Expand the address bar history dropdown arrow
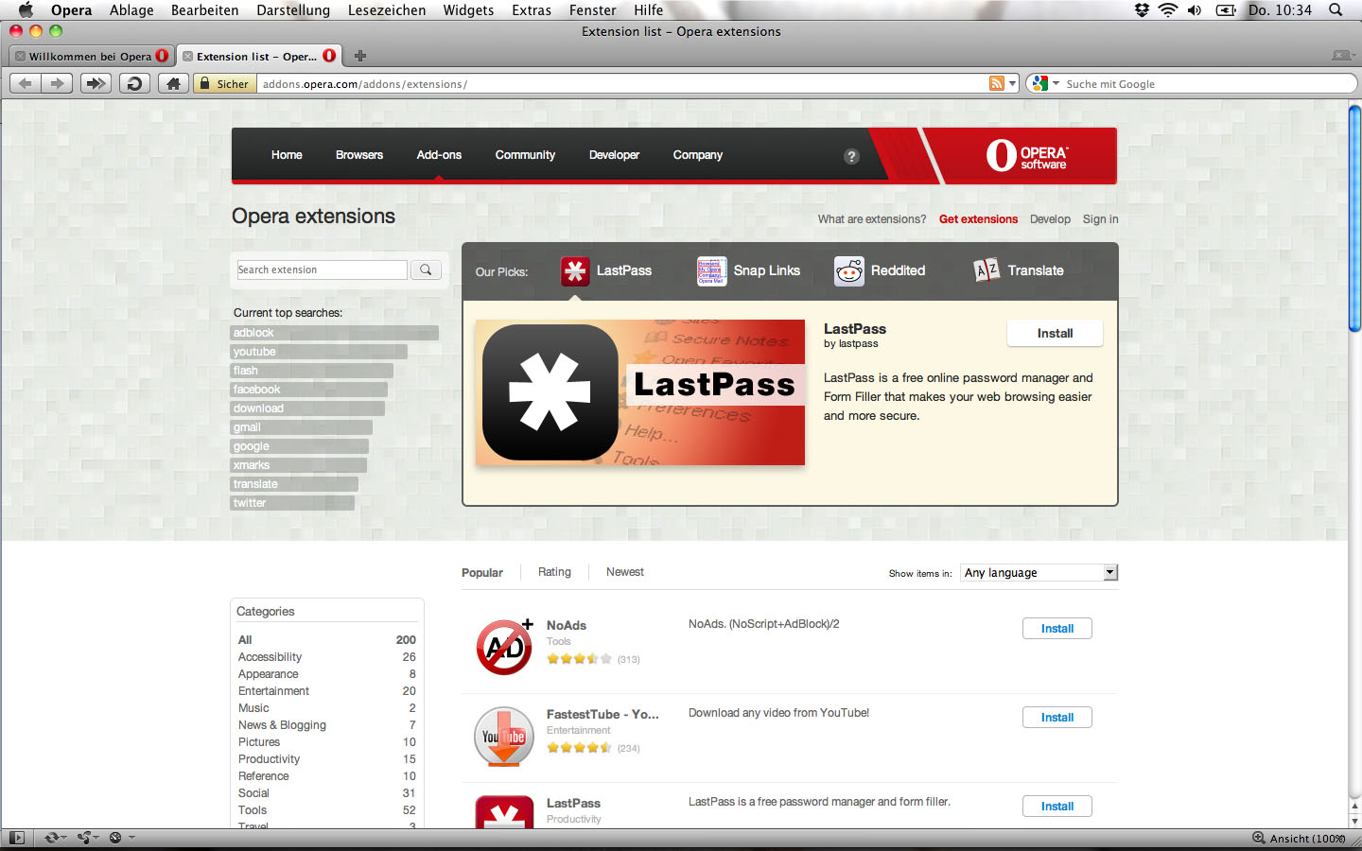 coord(1012,83)
